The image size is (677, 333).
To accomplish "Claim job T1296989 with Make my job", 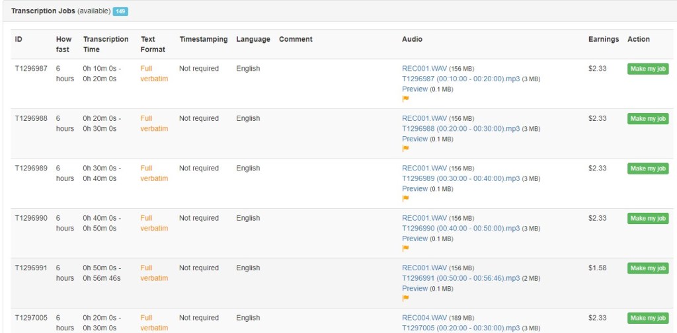I will [648, 168].
